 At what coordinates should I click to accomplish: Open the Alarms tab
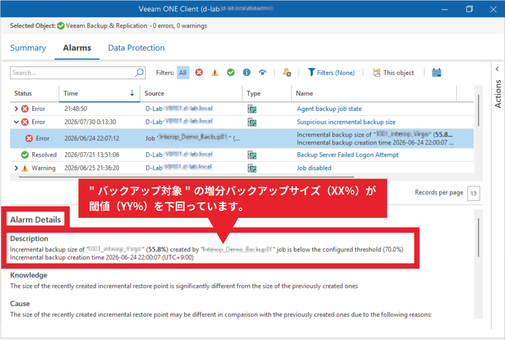tap(77, 48)
